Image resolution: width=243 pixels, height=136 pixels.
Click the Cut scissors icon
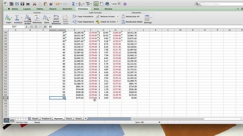click(x=35, y=4)
